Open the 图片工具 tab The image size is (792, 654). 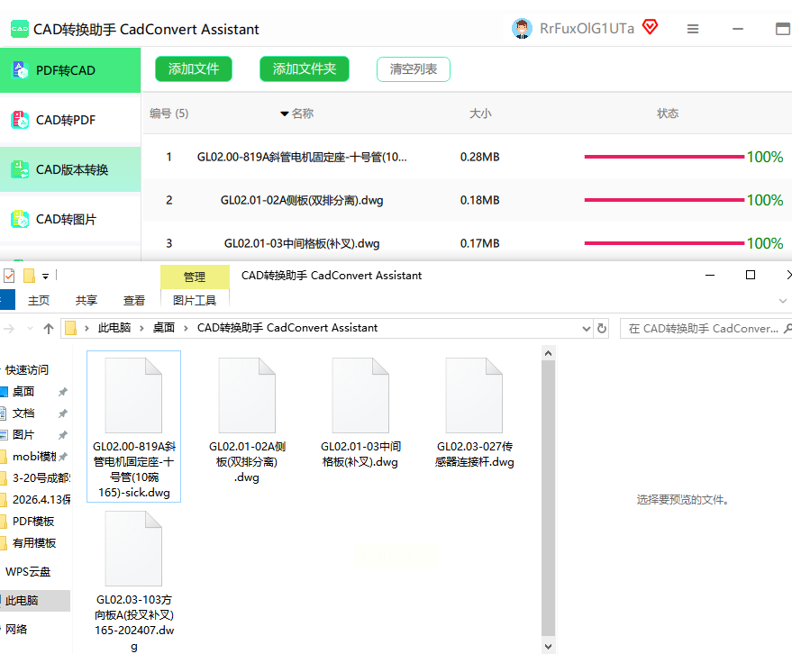click(195, 301)
